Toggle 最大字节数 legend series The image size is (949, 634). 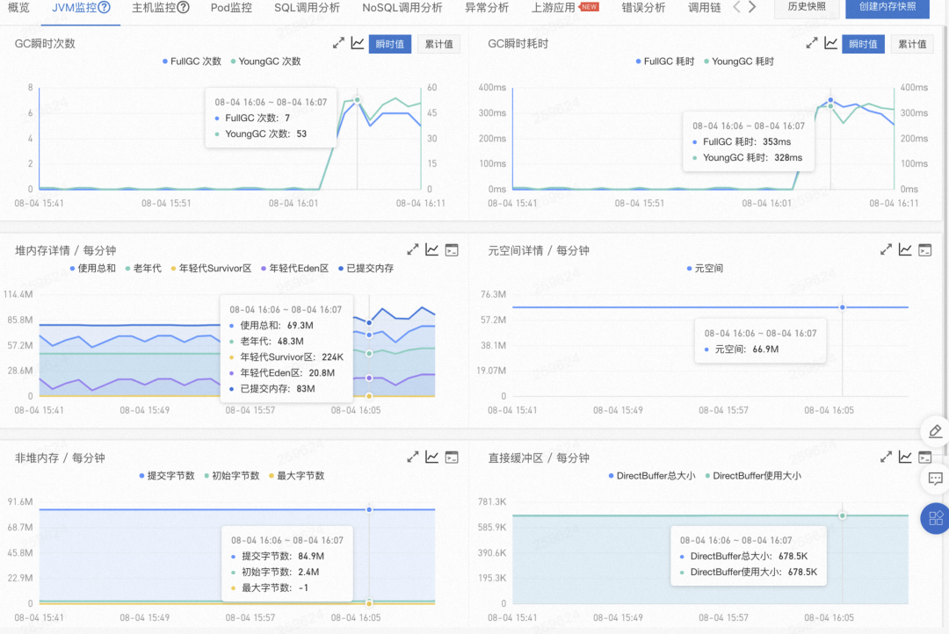pyautogui.click(x=297, y=476)
